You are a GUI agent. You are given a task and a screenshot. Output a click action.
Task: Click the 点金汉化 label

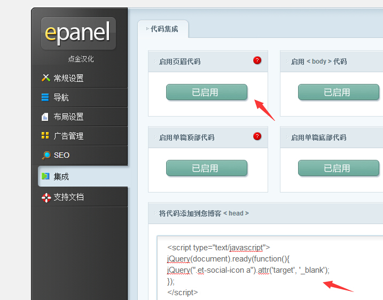[x=81, y=59]
